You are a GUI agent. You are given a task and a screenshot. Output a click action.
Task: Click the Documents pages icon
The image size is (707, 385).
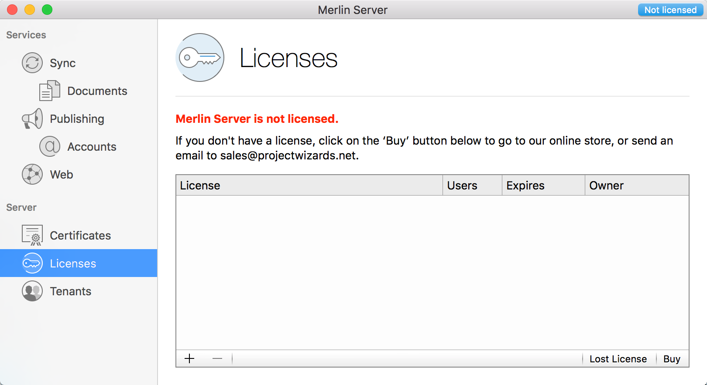(50, 91)
